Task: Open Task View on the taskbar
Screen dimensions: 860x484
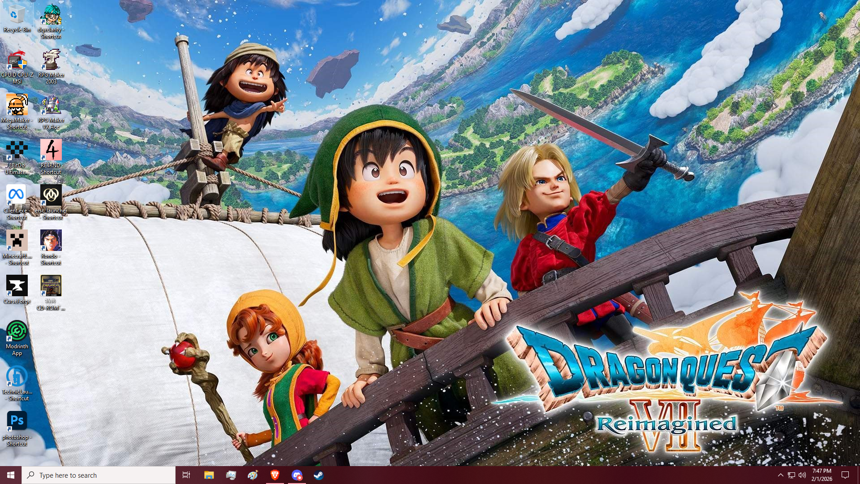Action: click(186, 475)
